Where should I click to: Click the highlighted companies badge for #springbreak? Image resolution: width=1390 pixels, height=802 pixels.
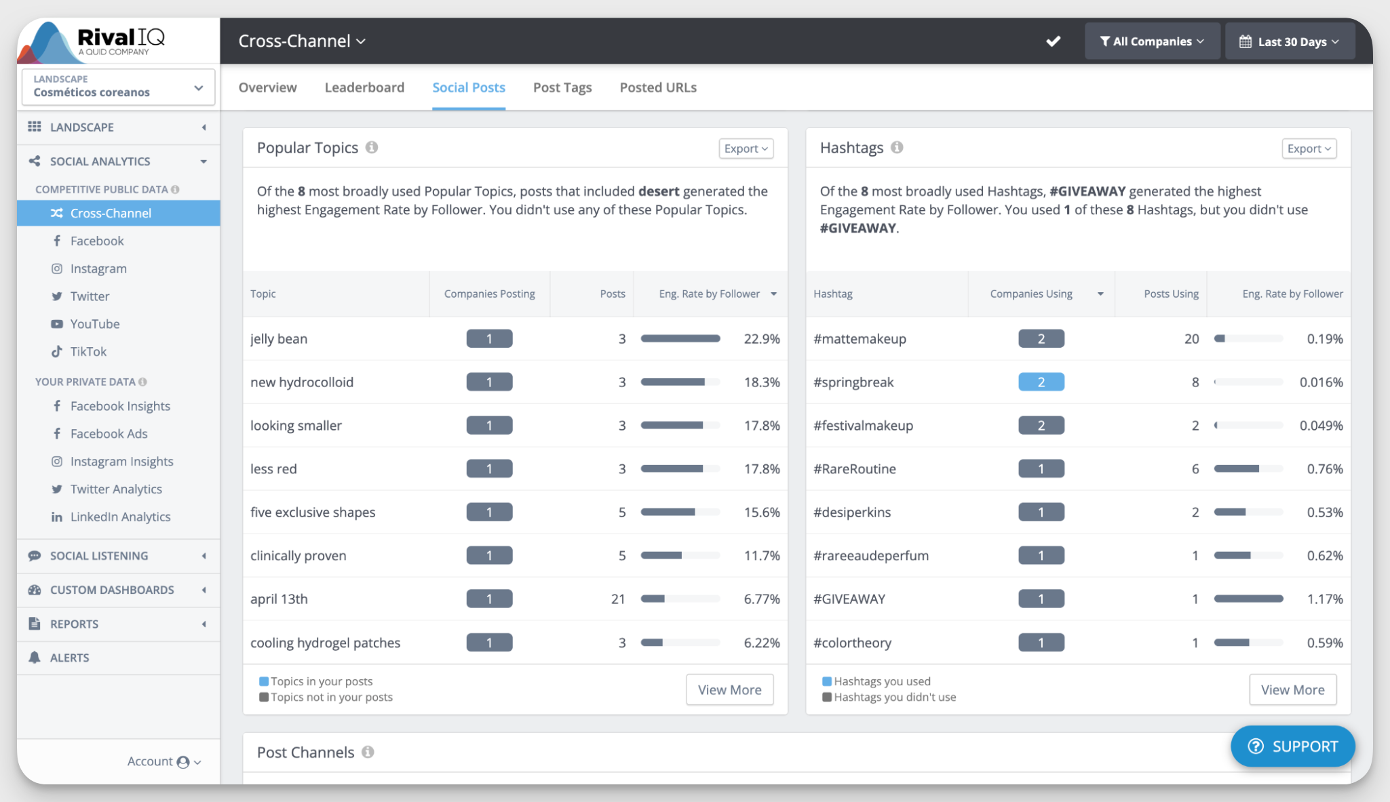(x=1041, y=382)
